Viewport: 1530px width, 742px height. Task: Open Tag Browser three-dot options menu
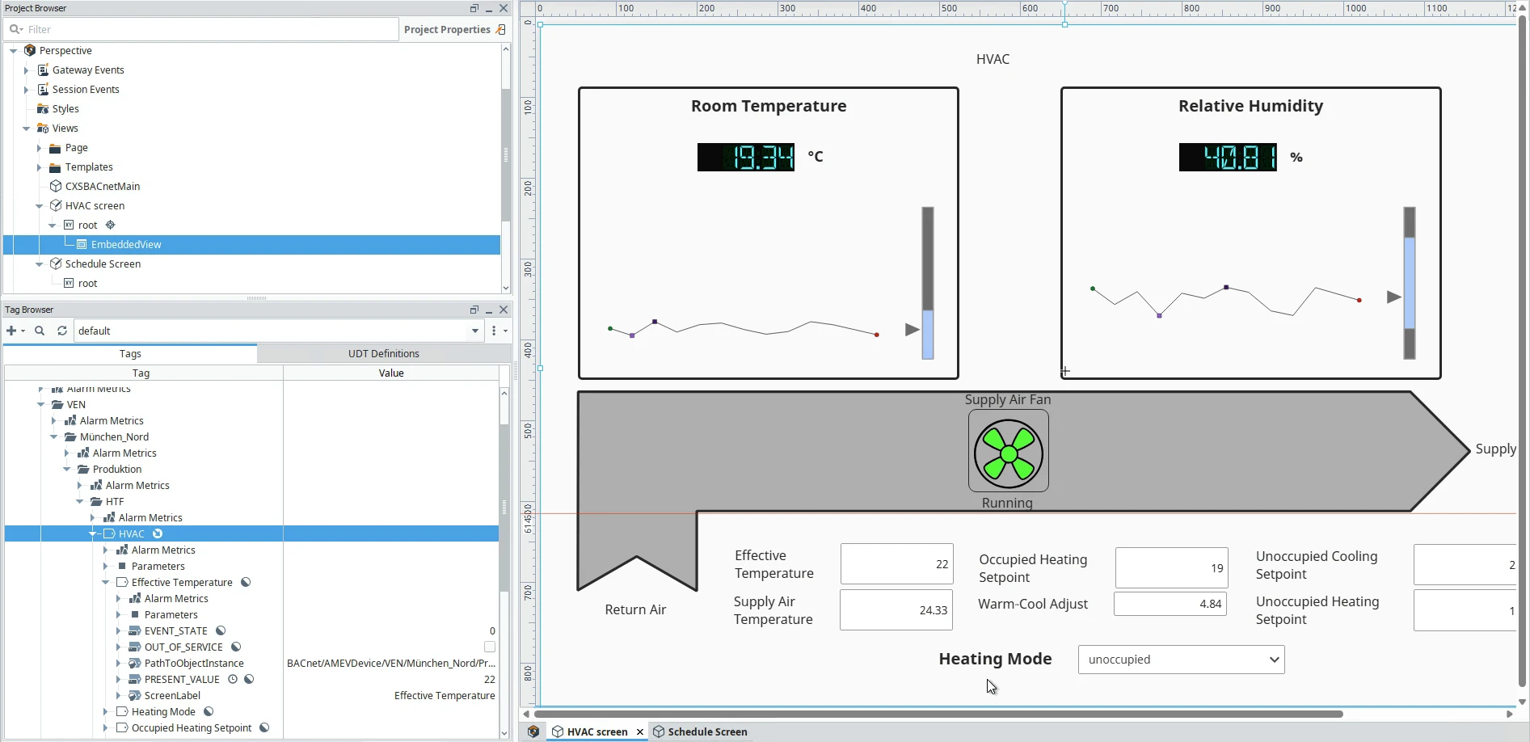pos(494,331)
